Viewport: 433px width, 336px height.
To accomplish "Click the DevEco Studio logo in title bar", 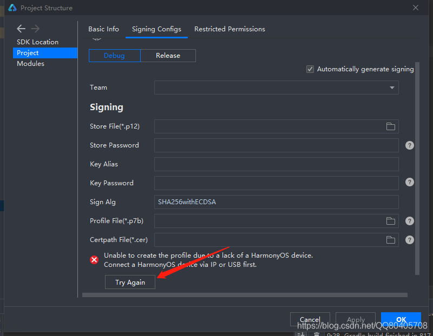I will [12, 8].
